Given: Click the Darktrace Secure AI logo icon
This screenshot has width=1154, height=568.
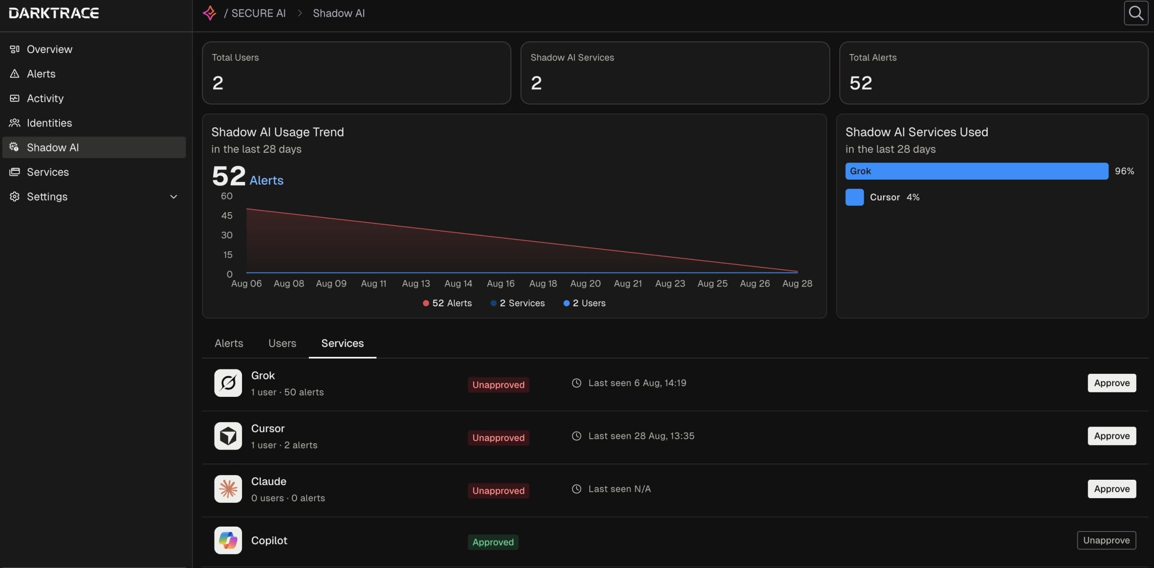Looking at the screenshot, I should [209, 13].
